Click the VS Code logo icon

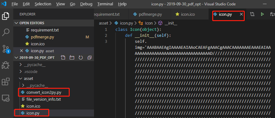[x=4, y=4]
